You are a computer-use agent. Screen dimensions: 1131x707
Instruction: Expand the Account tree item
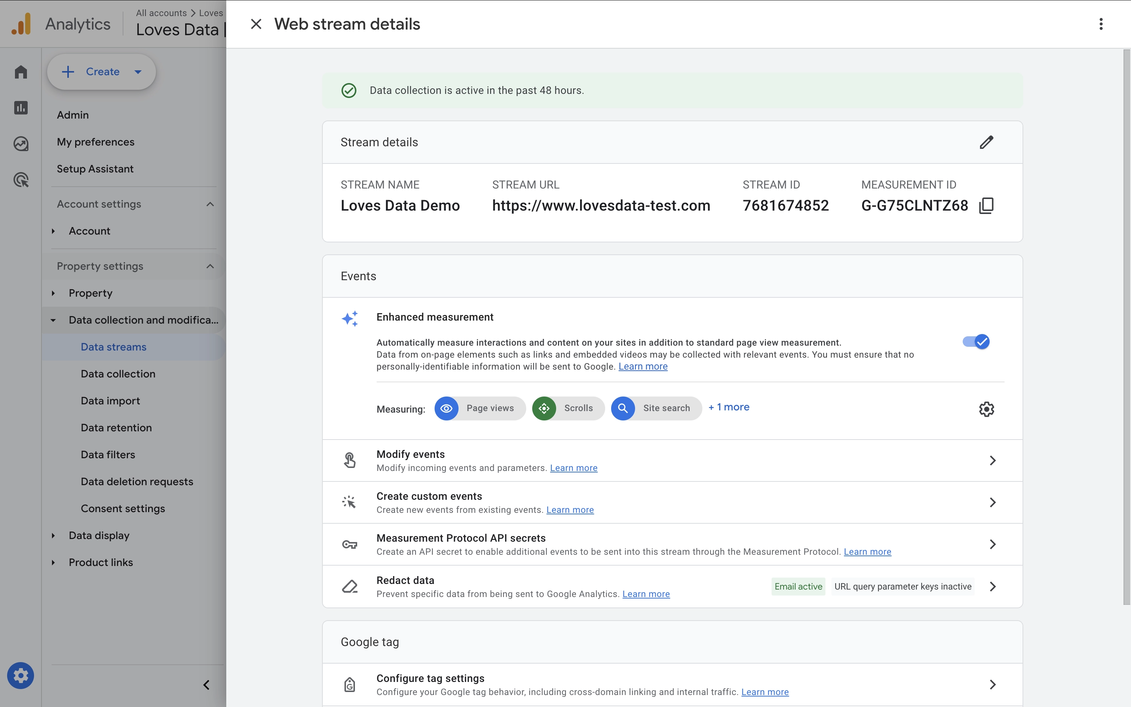53,231
